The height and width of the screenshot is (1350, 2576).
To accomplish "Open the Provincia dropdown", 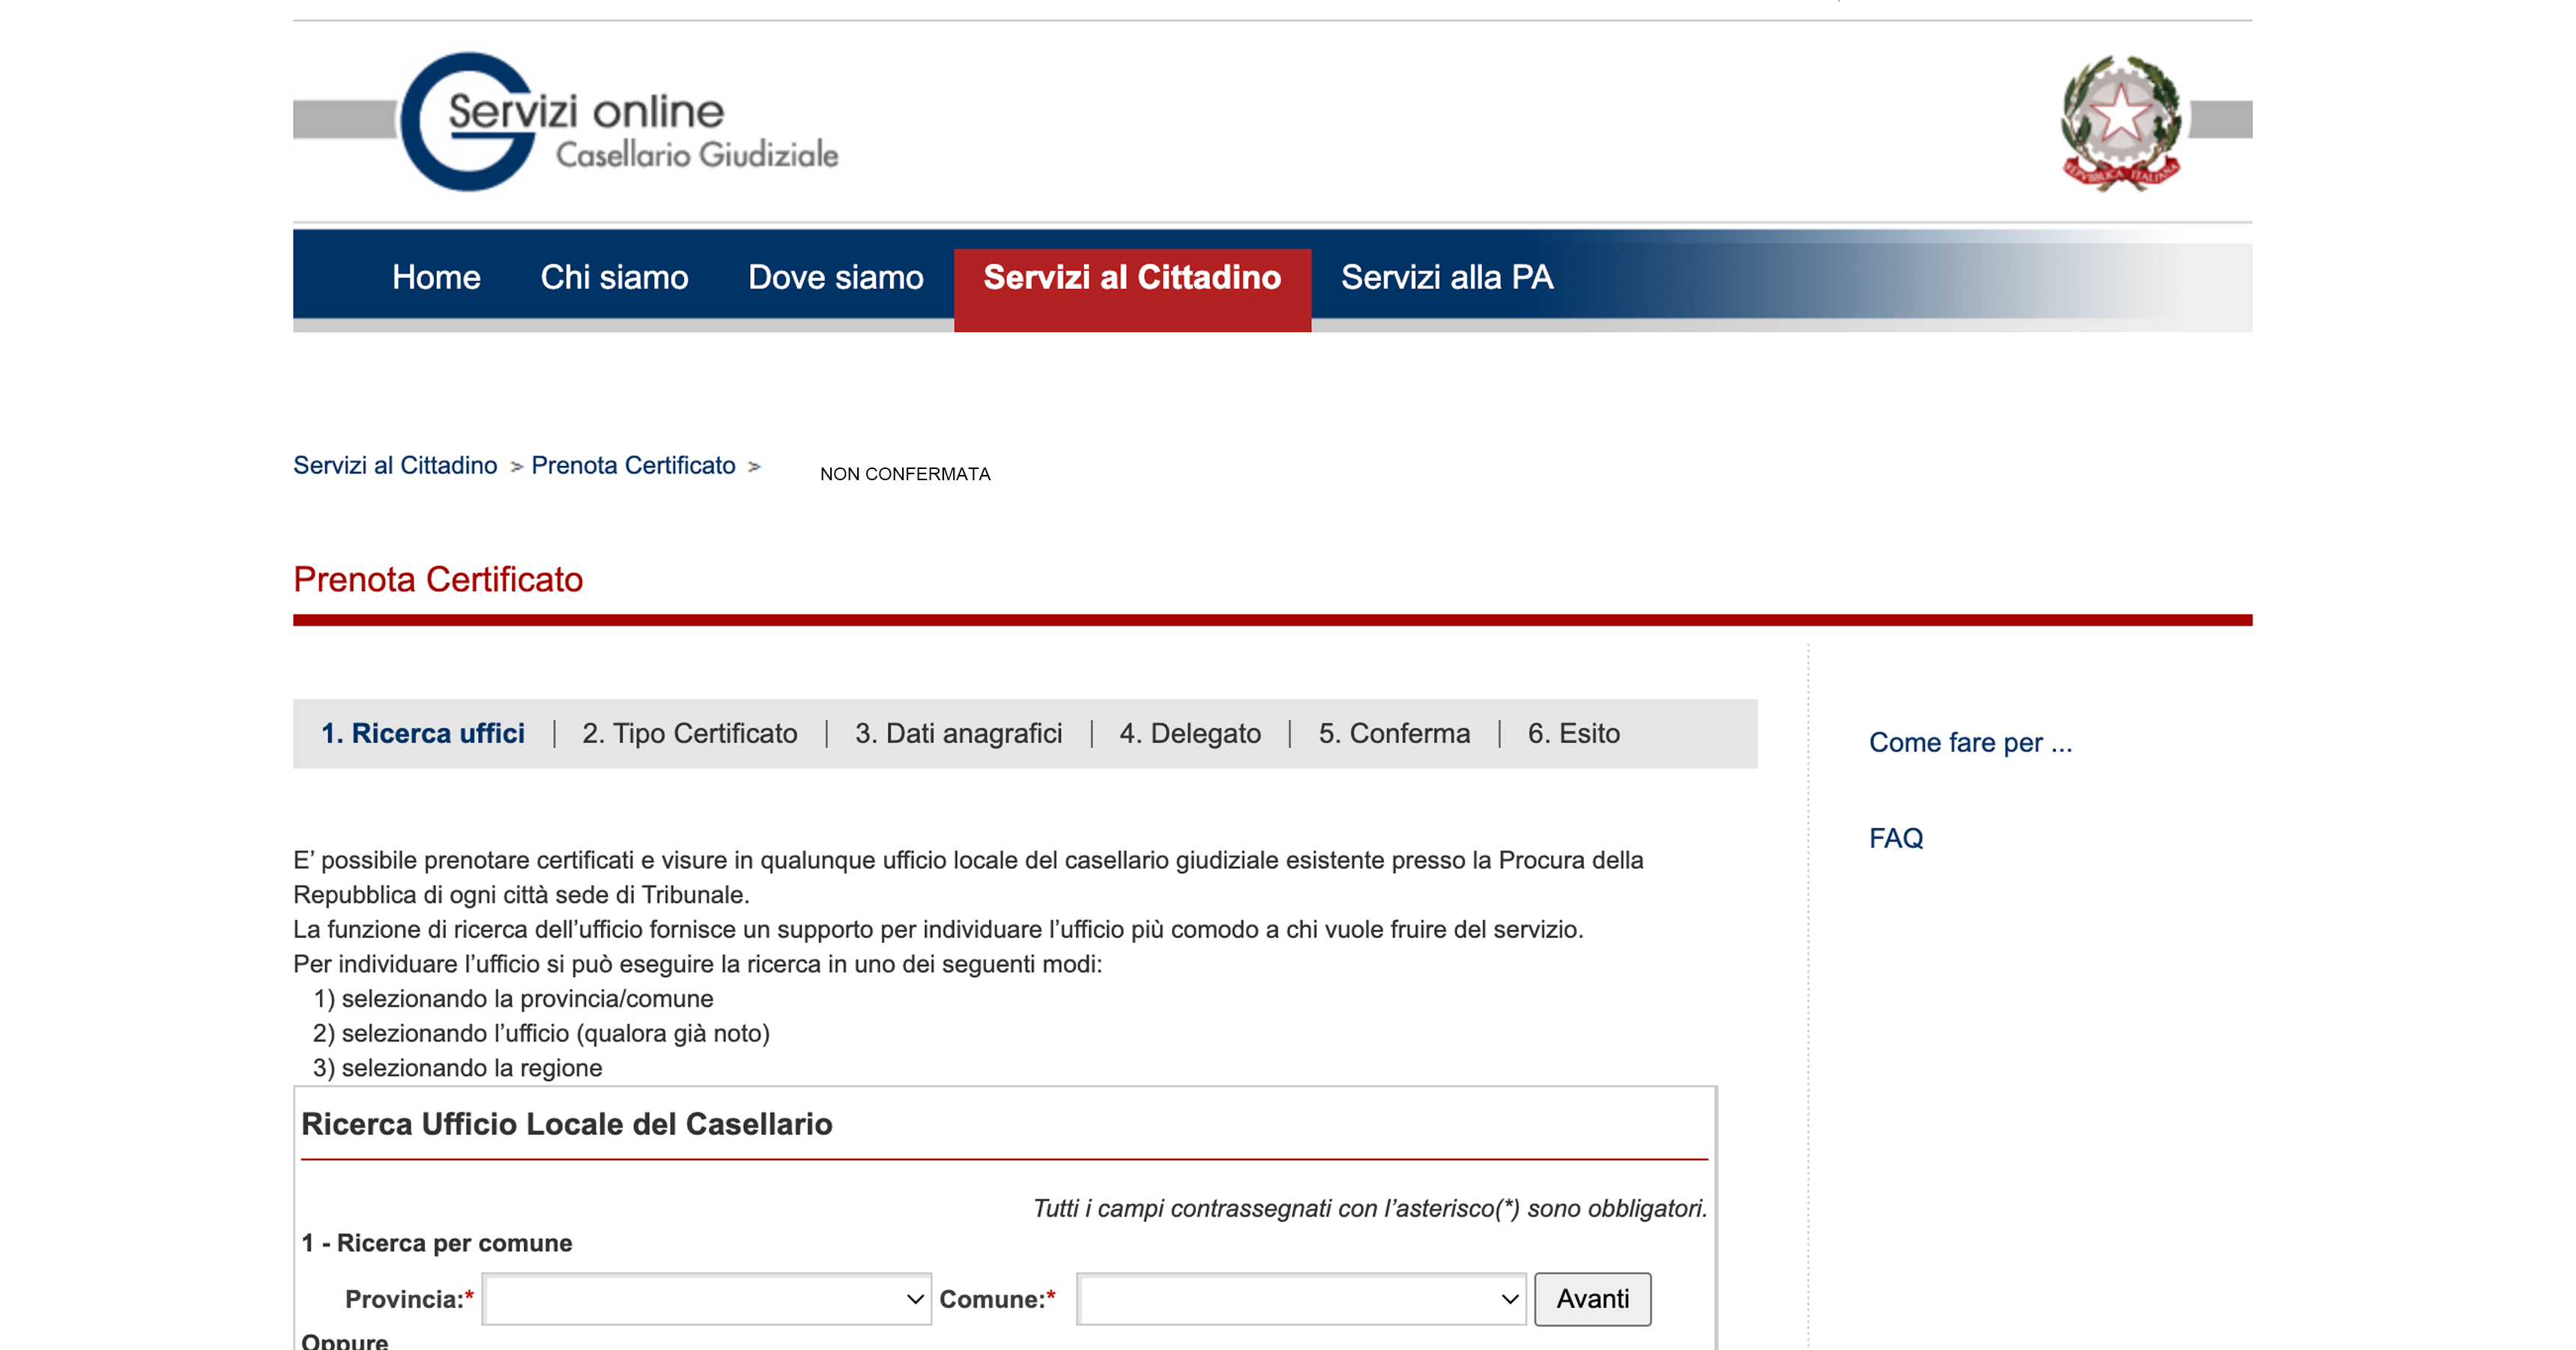I will pyautogui.click(x=706, y=1299).
